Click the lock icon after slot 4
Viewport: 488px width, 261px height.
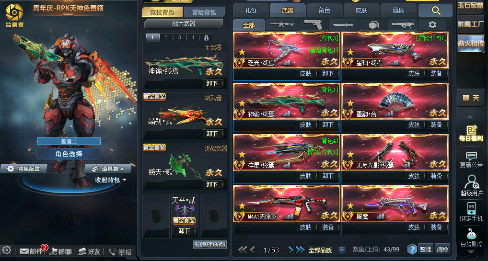tap(206, 38)
